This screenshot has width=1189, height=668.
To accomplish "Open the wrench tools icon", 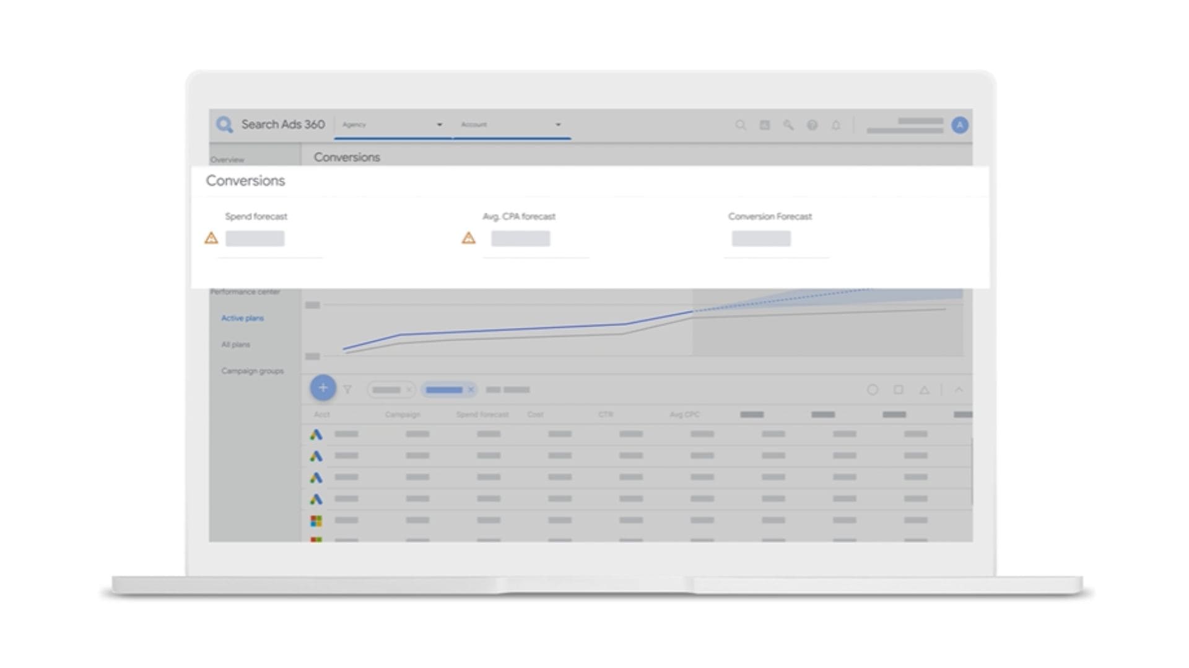I will pos(788,125).
